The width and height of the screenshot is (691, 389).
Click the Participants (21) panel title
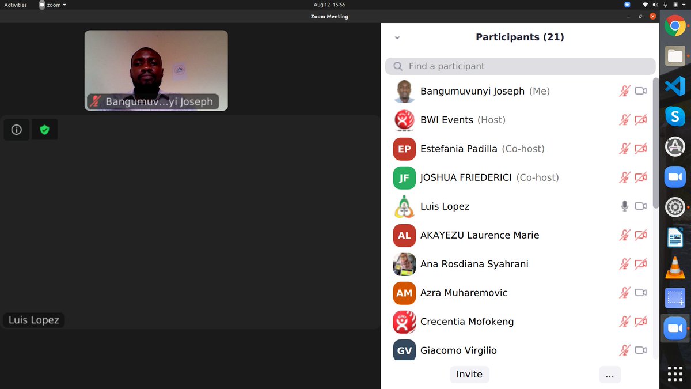520,37
